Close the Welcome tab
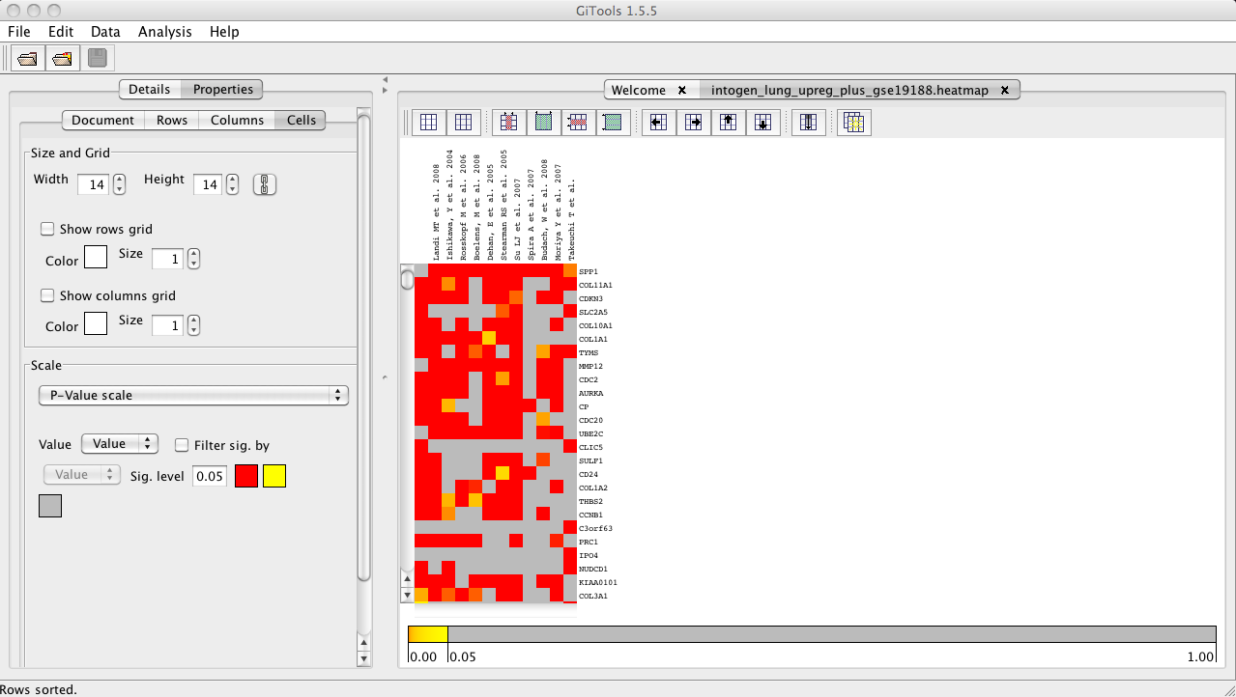 pos(681,90)
